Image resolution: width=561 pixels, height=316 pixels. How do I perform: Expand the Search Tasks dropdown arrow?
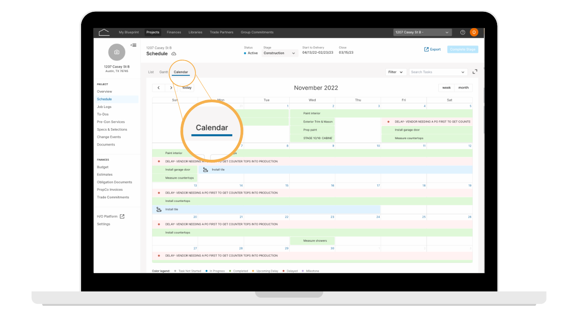463,72
